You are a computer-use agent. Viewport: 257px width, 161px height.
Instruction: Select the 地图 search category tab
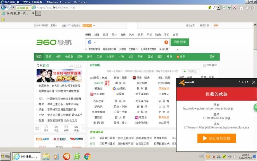[x=140, y=35]
